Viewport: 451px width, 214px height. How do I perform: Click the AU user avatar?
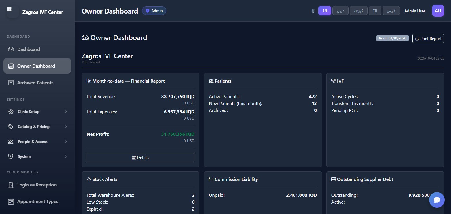click(438, 11)
